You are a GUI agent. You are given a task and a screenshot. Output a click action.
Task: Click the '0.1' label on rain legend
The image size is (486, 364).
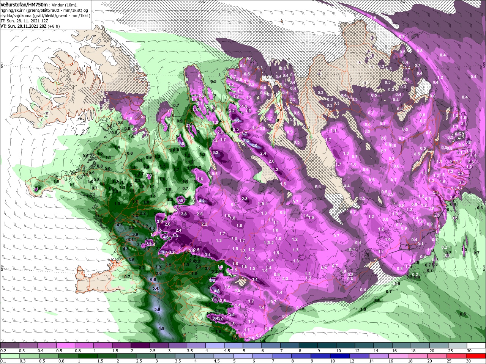click(3, 361)
